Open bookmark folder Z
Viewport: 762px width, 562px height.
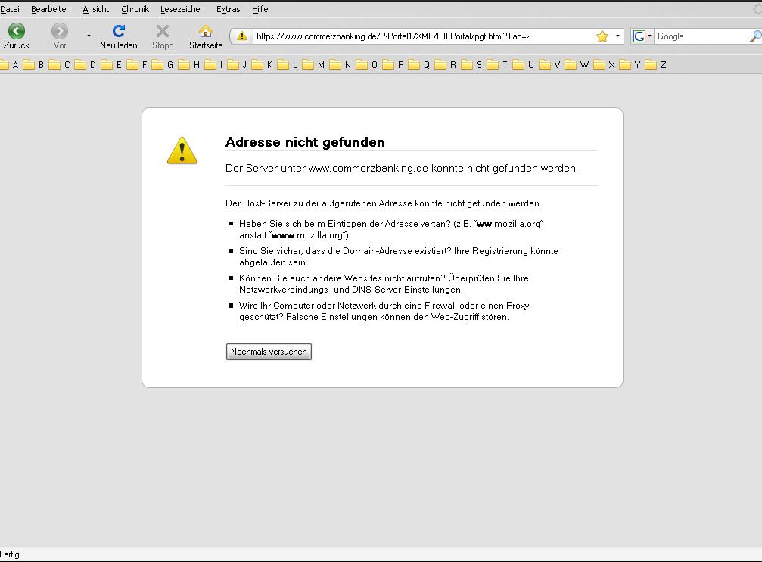656,64
